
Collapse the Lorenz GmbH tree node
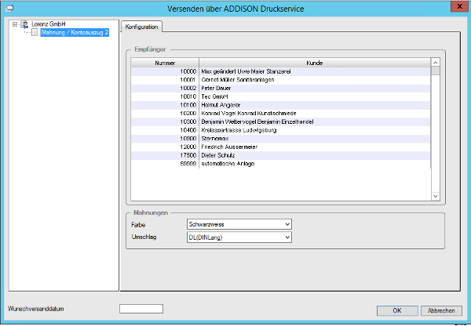[15, 24]
